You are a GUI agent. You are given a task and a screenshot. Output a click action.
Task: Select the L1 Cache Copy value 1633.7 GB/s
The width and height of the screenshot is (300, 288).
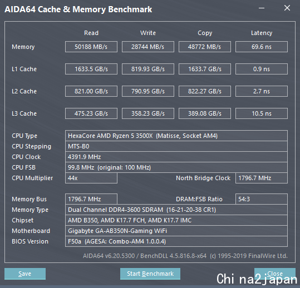(x=205, y=69)
